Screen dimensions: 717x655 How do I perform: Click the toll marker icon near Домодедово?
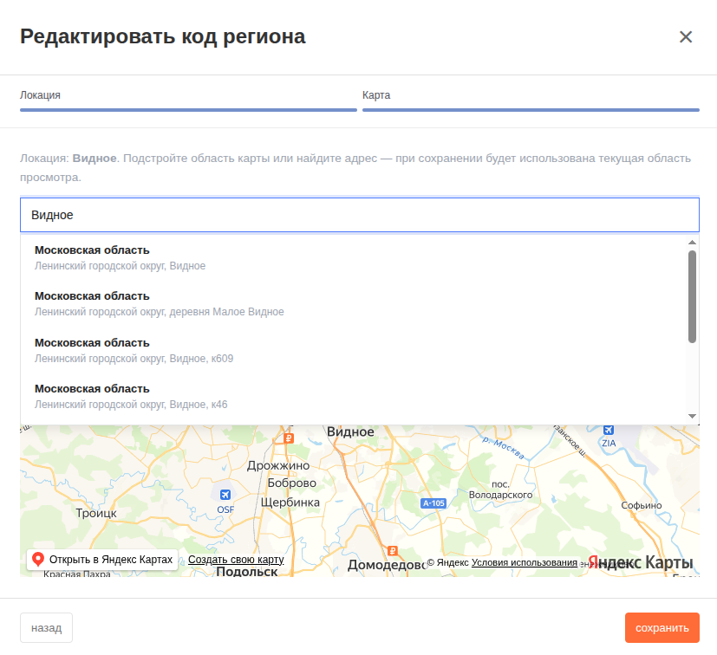coord(393,550)
